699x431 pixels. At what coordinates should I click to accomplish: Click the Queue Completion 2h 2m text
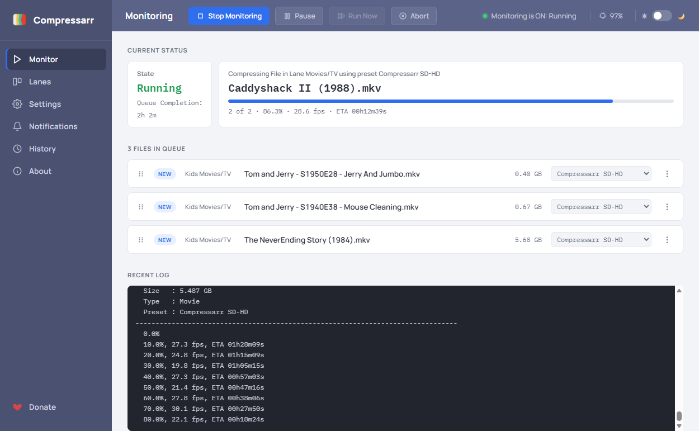pyautogui.click(x=170, y=109)
